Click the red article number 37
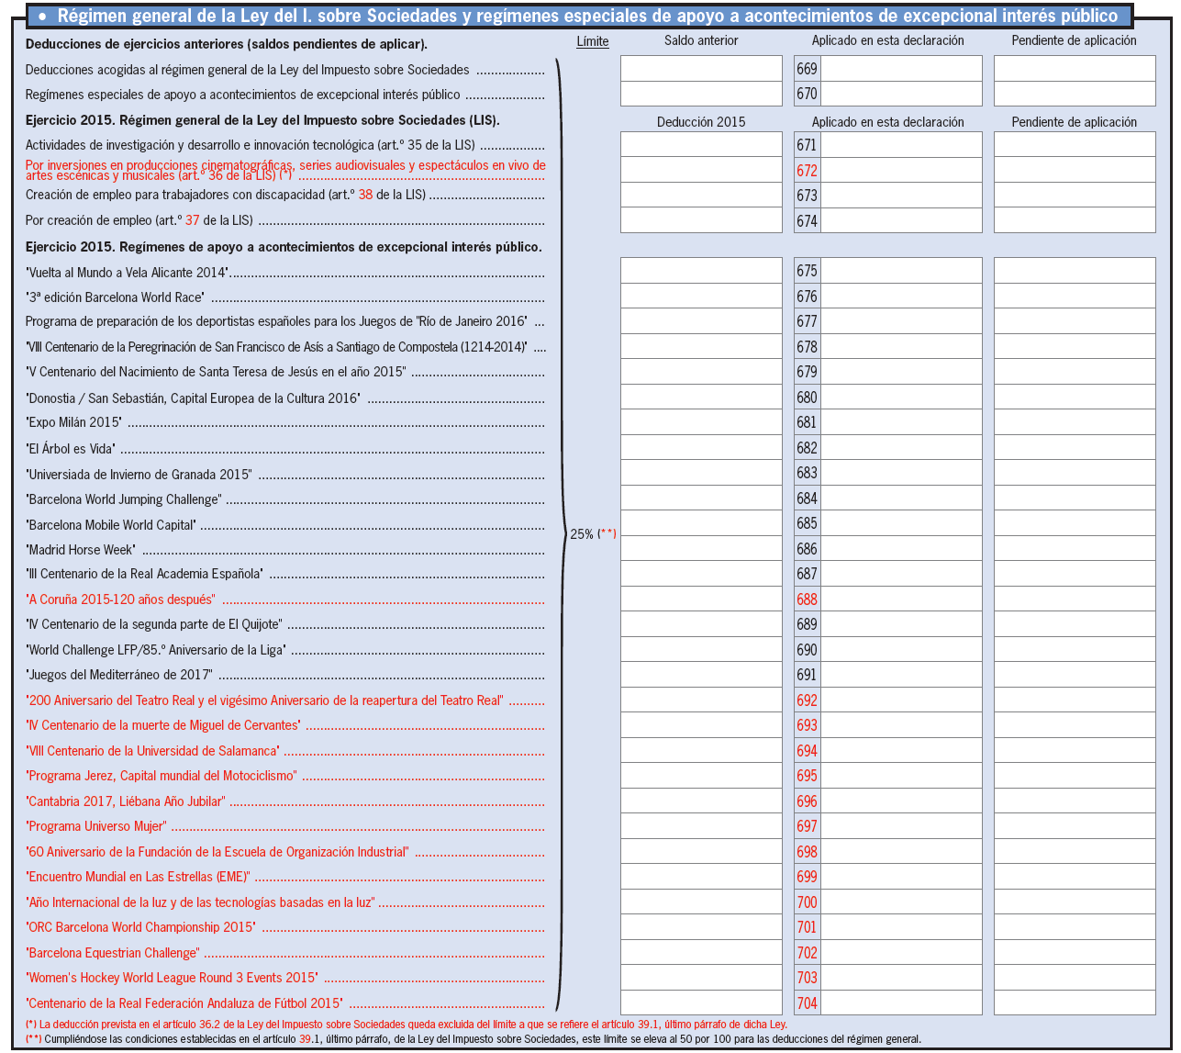Screen dimensions: 1181x1053 192,220
